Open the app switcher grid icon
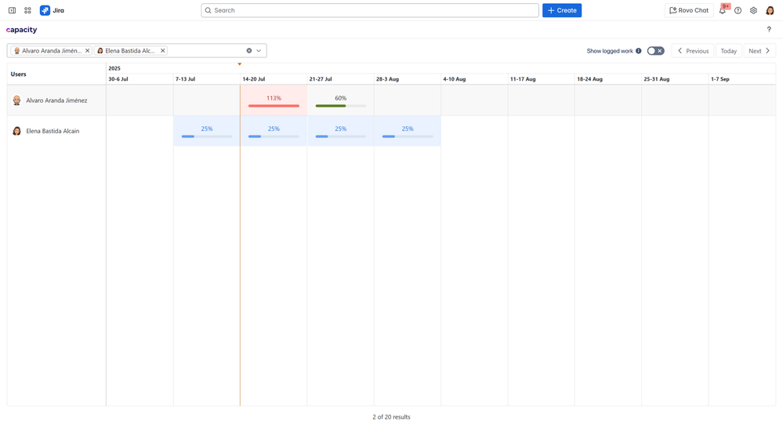This screenshot has width=783, height=425. click(28, 10)
